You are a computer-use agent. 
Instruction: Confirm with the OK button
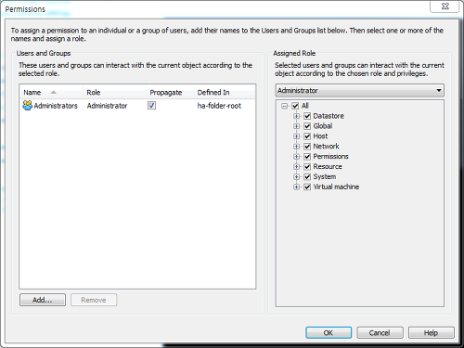click(x=329, y=332)
